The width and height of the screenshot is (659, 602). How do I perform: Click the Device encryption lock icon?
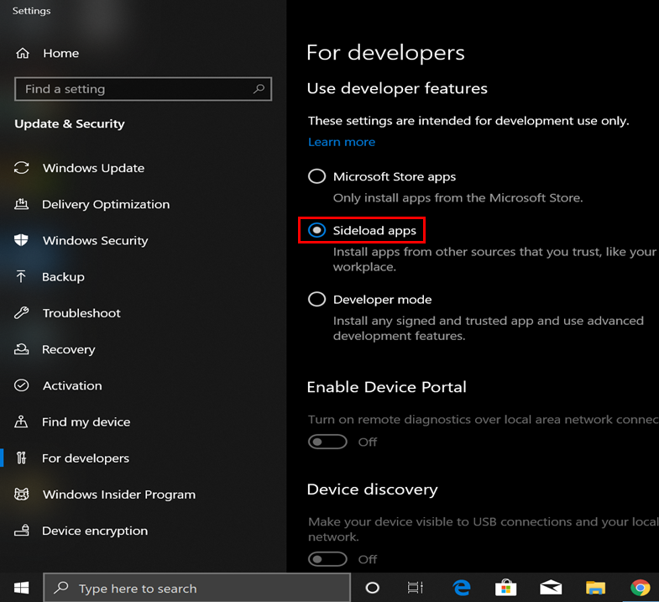(x=22, y=531)
